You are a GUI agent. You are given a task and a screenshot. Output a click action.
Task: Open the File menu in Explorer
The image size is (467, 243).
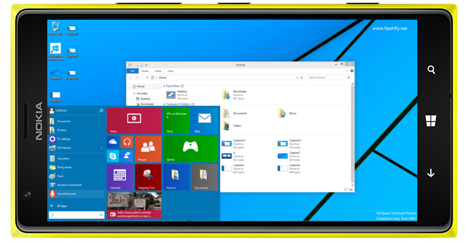(x=133, y=71)
